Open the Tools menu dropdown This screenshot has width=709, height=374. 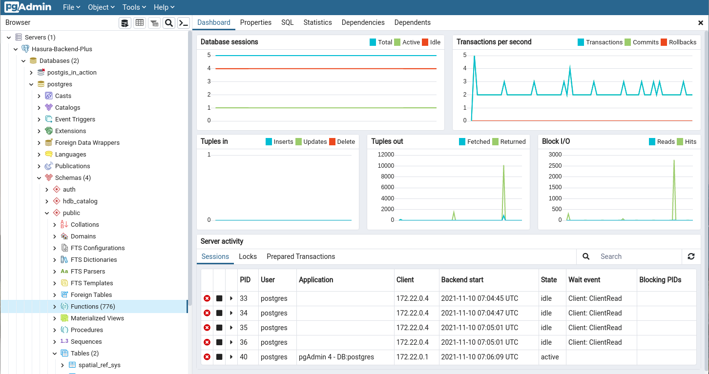click(x=134, y=7)
